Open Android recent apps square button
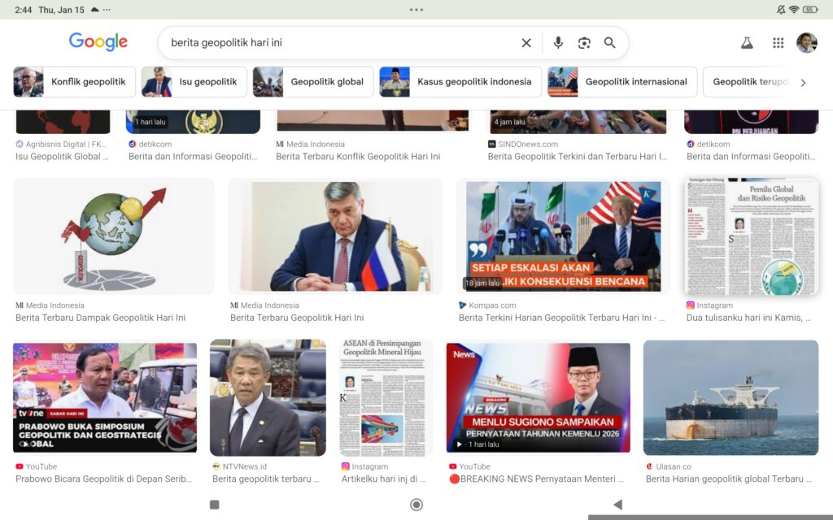This screenshot has height=520, width=833. coord(215,505)
